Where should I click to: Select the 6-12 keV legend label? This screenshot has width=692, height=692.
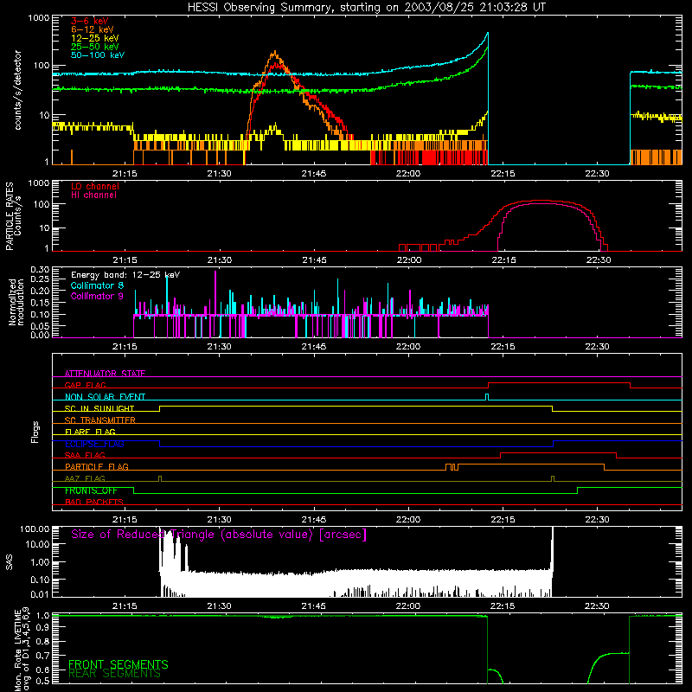tap(93, 29)
